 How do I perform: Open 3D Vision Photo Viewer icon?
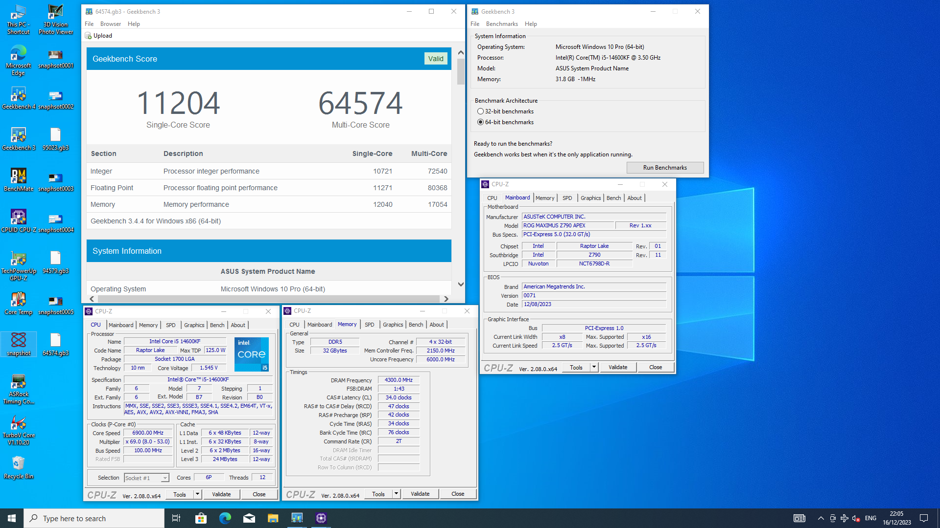click(55, 20)
